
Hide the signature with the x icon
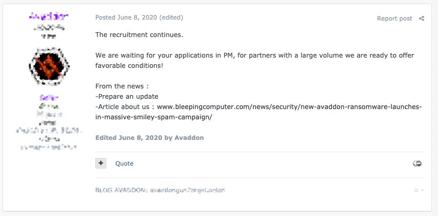click(x=416, y=190)
